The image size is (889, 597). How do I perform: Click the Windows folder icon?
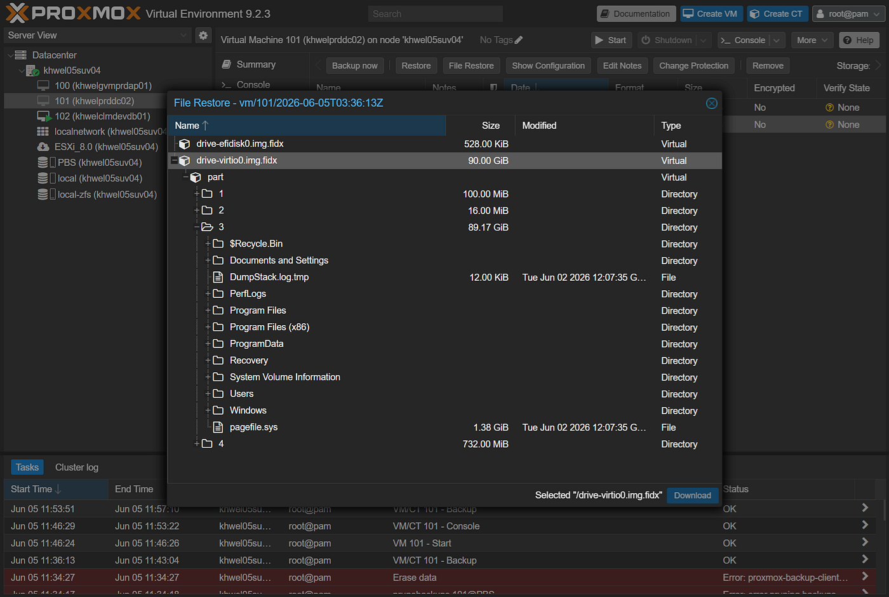pyautogui.click(x=218, y=410)
